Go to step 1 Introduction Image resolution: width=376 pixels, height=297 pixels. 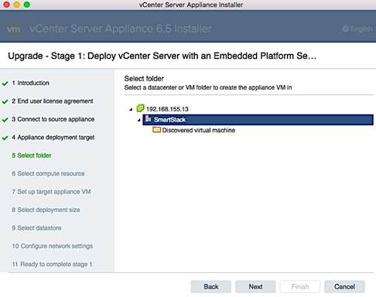pos(30,83)
